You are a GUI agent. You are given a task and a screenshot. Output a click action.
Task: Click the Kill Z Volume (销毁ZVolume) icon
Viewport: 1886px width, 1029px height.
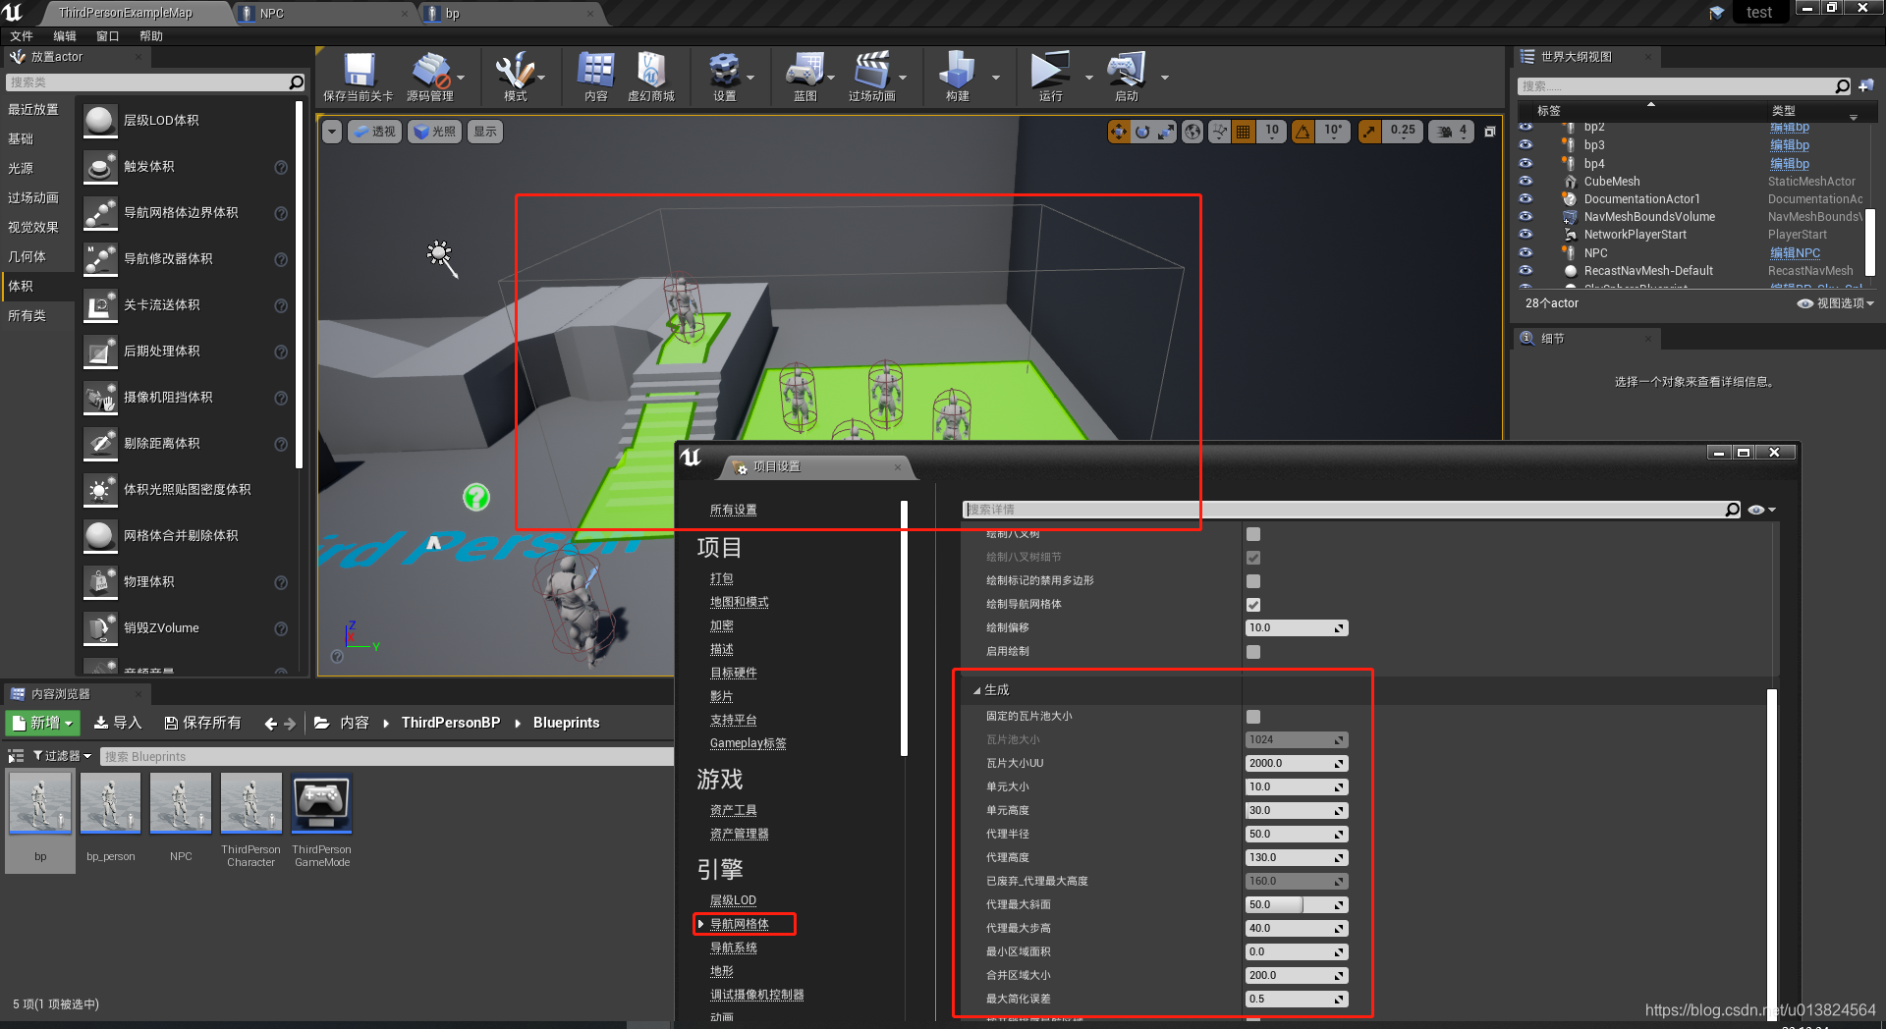(100, 628)
